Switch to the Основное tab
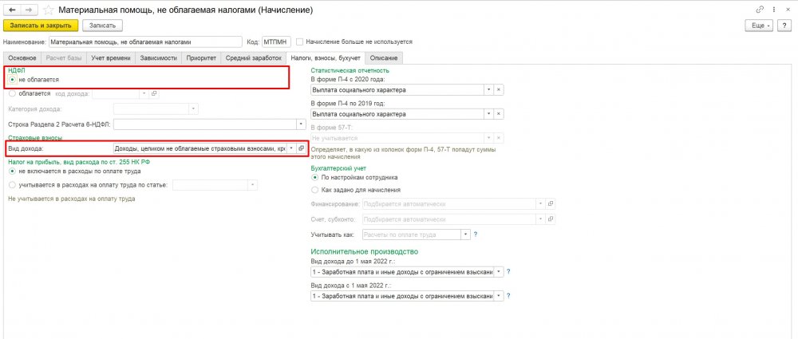Image resolution: width=798 pixels, height=339 pixels. [x=22, y=57]
